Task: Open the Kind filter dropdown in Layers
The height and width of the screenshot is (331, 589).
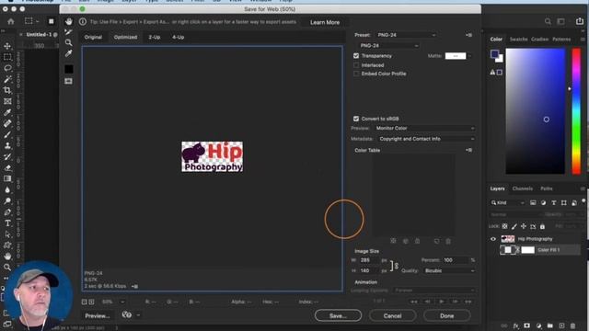Action: [x=507, y=202]
